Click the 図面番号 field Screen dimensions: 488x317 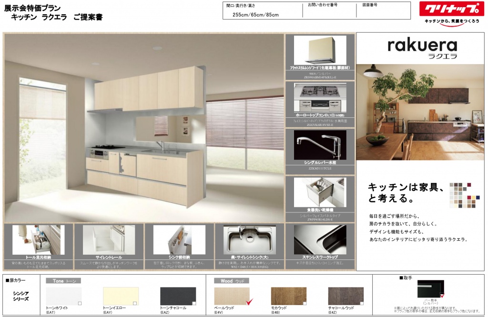coord(384,11)
